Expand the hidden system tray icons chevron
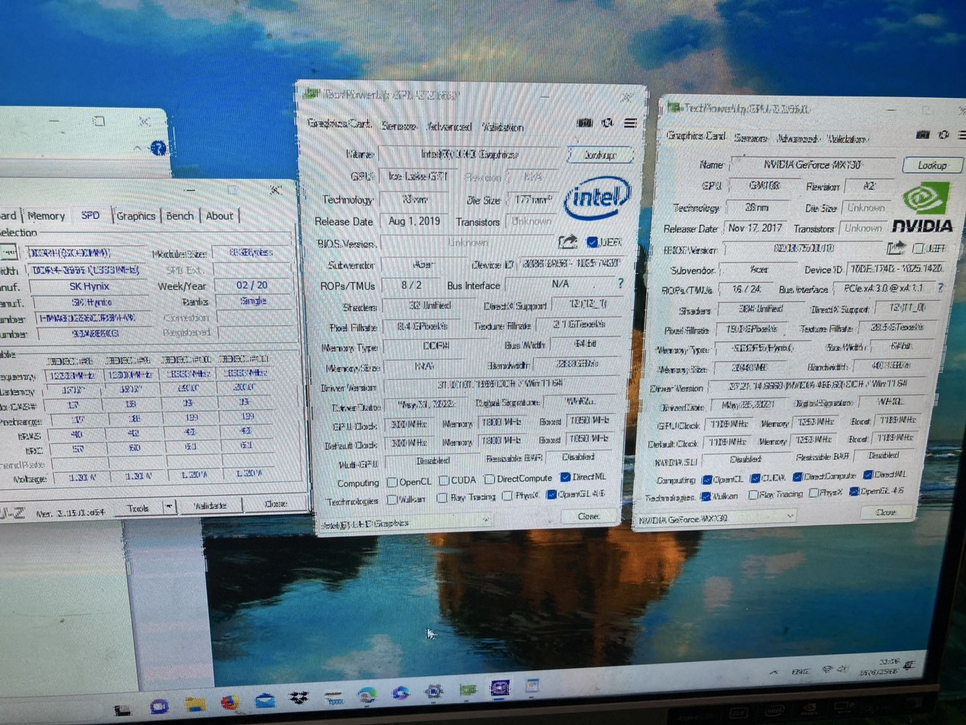Image resolution: width=966 pixels, height=725 pixels. point(774,673)
